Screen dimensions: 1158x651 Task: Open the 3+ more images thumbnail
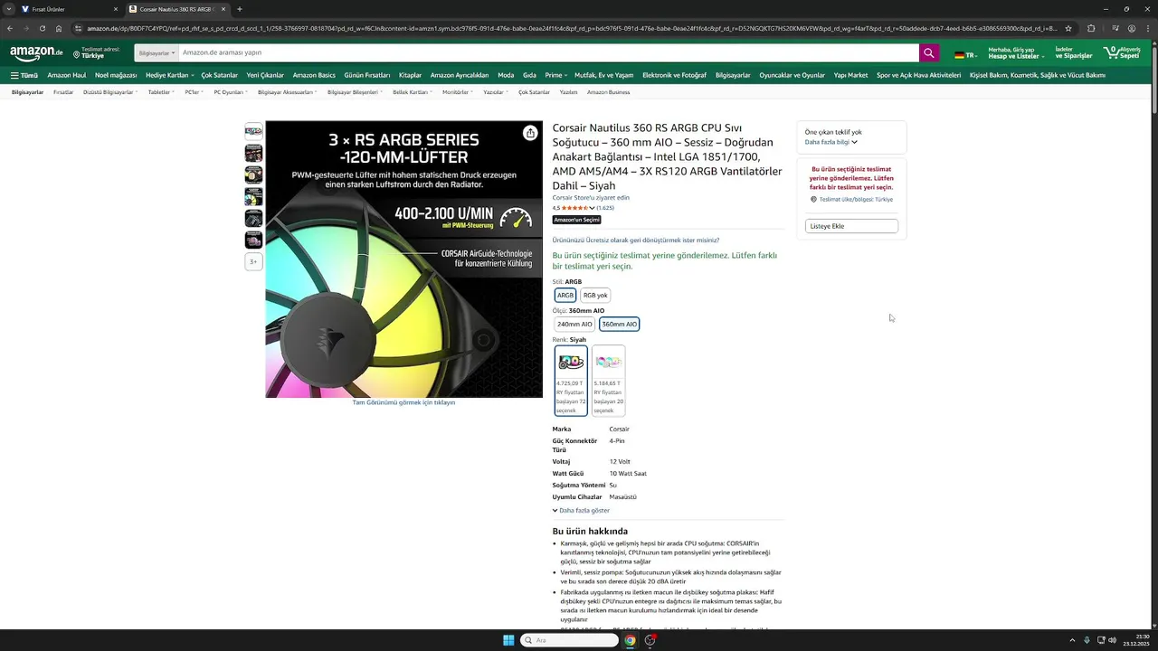click(254, 261)
